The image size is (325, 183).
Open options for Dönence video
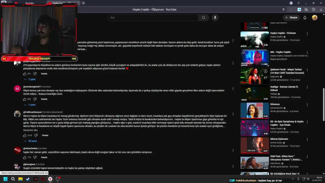[x=307, y=105]
